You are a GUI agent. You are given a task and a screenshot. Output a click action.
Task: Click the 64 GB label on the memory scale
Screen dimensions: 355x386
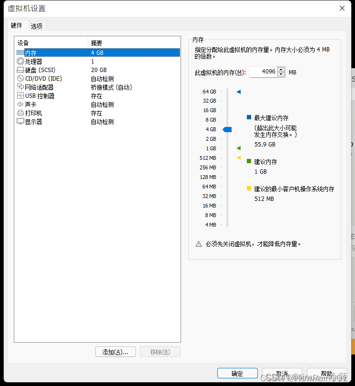pos(210,92)
